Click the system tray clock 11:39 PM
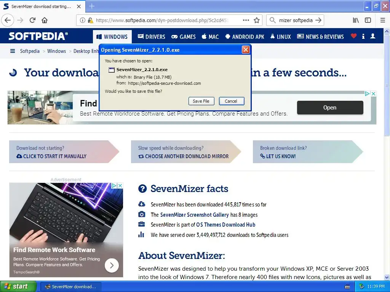 [376, 287]
